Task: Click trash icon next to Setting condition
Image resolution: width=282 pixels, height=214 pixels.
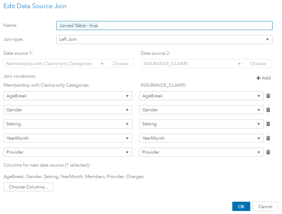Action: click(268, 124)
